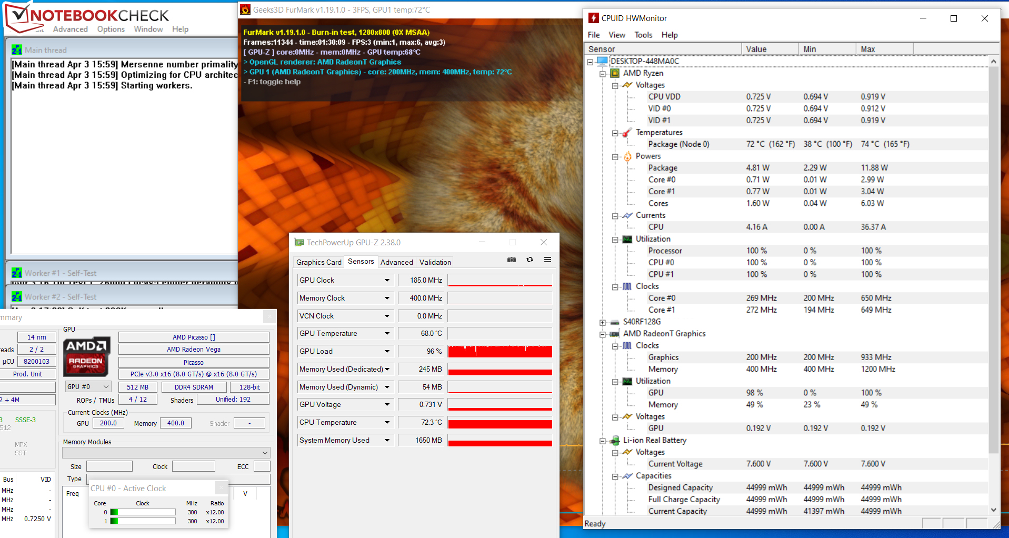Click the GPU-Z refresh icon

click(x=530, y=260)
